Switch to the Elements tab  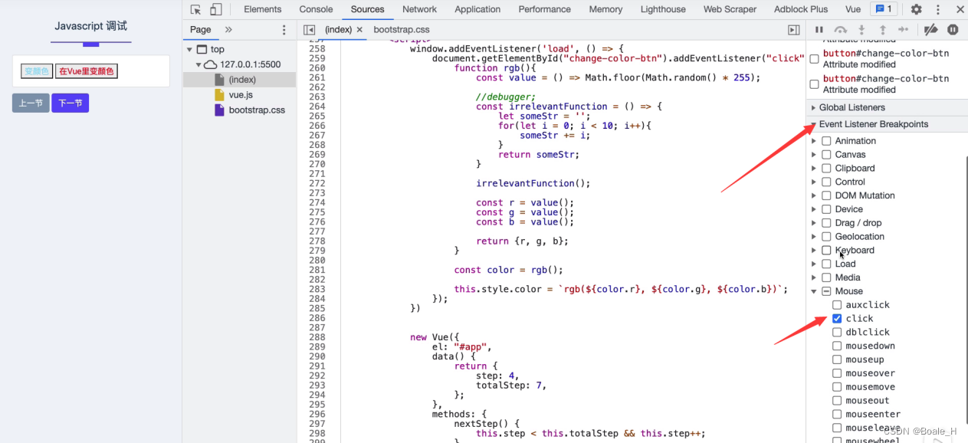click(263, 9)
